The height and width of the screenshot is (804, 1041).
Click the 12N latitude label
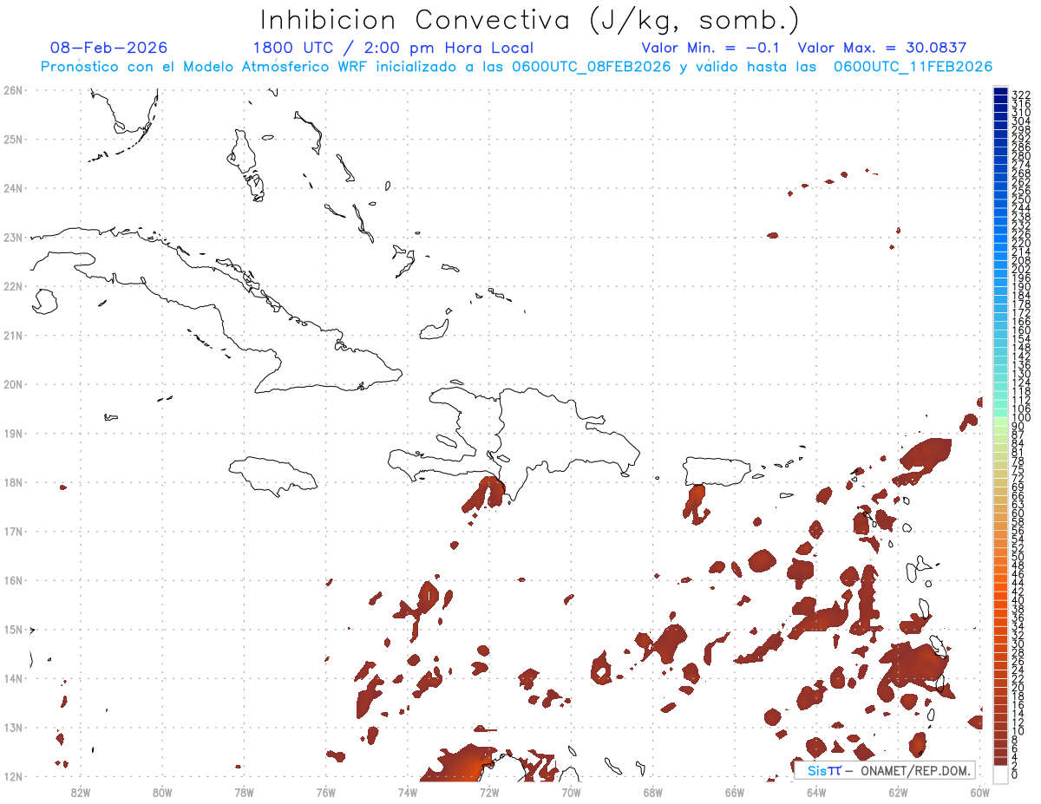point(13,777)
